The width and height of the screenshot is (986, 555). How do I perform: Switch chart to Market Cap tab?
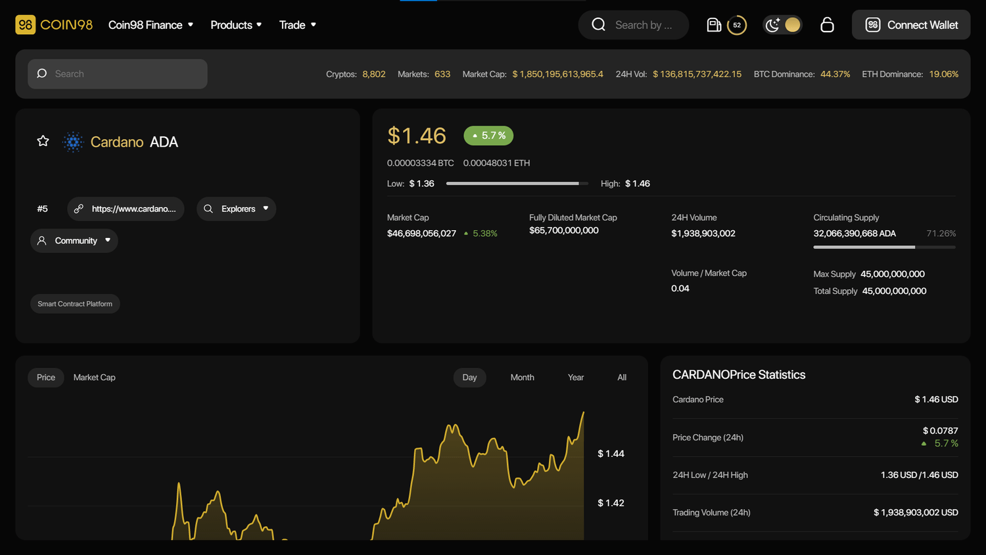coord(94,377)
